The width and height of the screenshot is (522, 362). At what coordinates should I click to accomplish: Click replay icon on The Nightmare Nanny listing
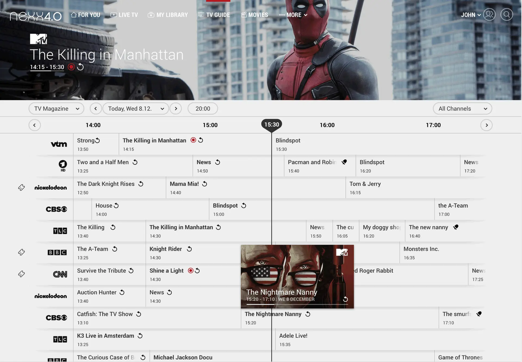pyautogui.click(x=308, y=314)
